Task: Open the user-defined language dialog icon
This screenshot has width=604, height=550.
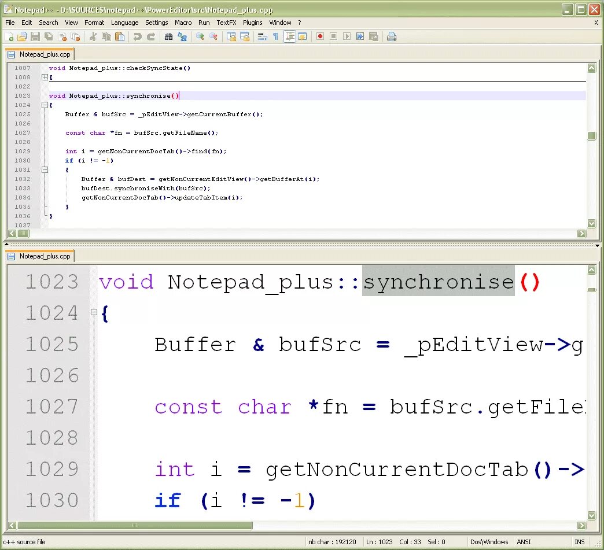Action: (303, 36)
